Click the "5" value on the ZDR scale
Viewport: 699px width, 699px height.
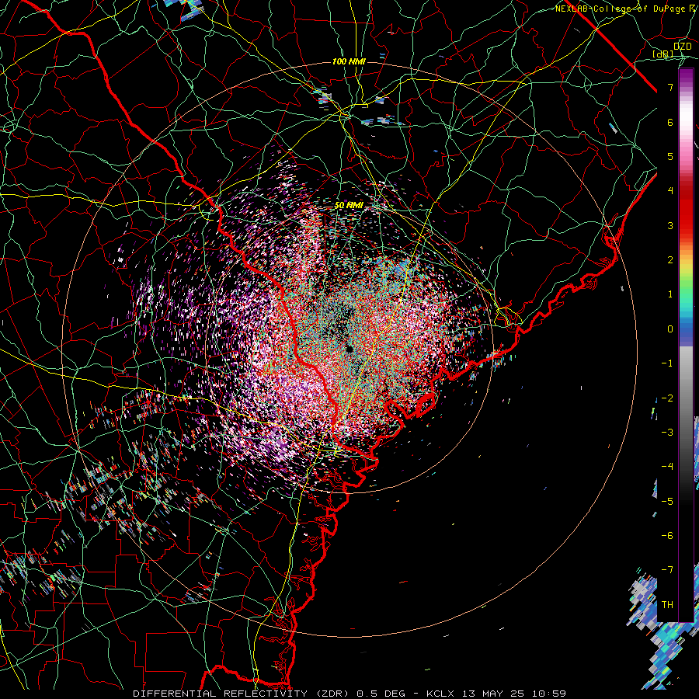pos(670,156)
